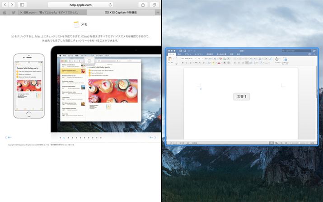Open Word's 参照設定 ribbon tab
Image resolution: width=323 pixels, height=202 pixels.
[x=210, y=54]
